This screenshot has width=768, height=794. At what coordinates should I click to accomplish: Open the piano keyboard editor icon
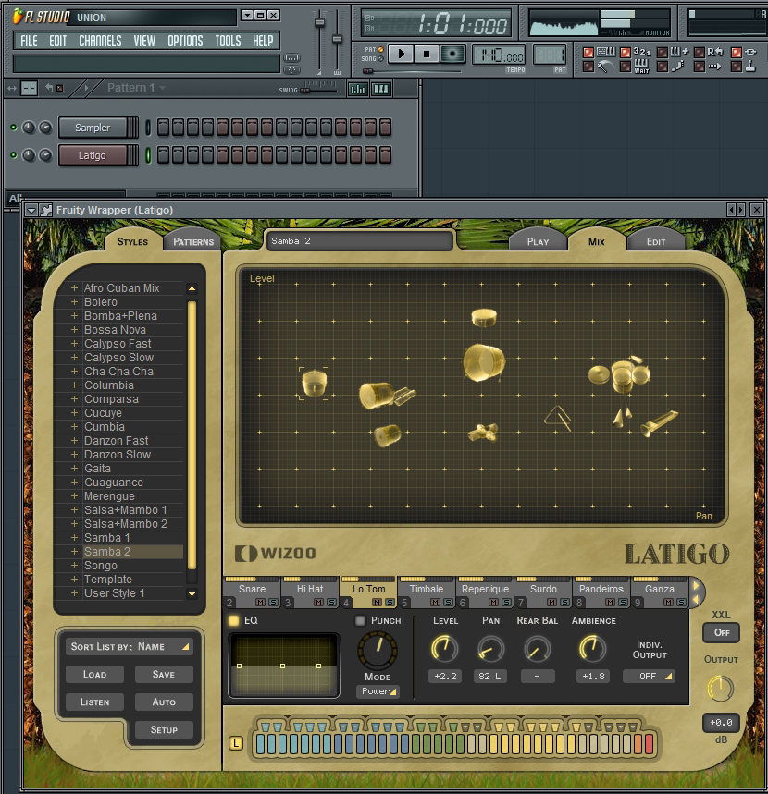380,89
